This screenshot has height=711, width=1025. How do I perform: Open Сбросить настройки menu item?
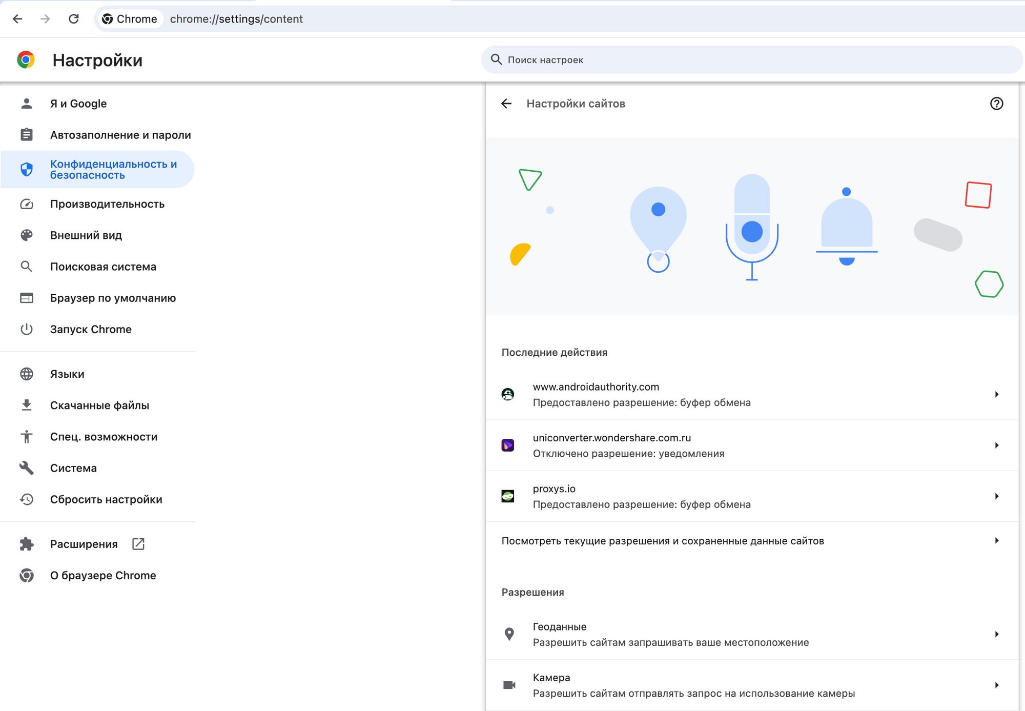106,499
